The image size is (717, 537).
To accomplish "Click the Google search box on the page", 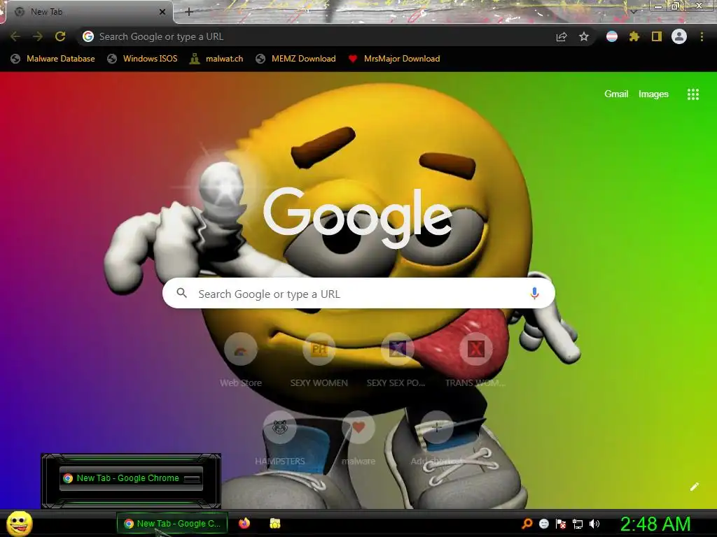I will click(x=358, y=294).
